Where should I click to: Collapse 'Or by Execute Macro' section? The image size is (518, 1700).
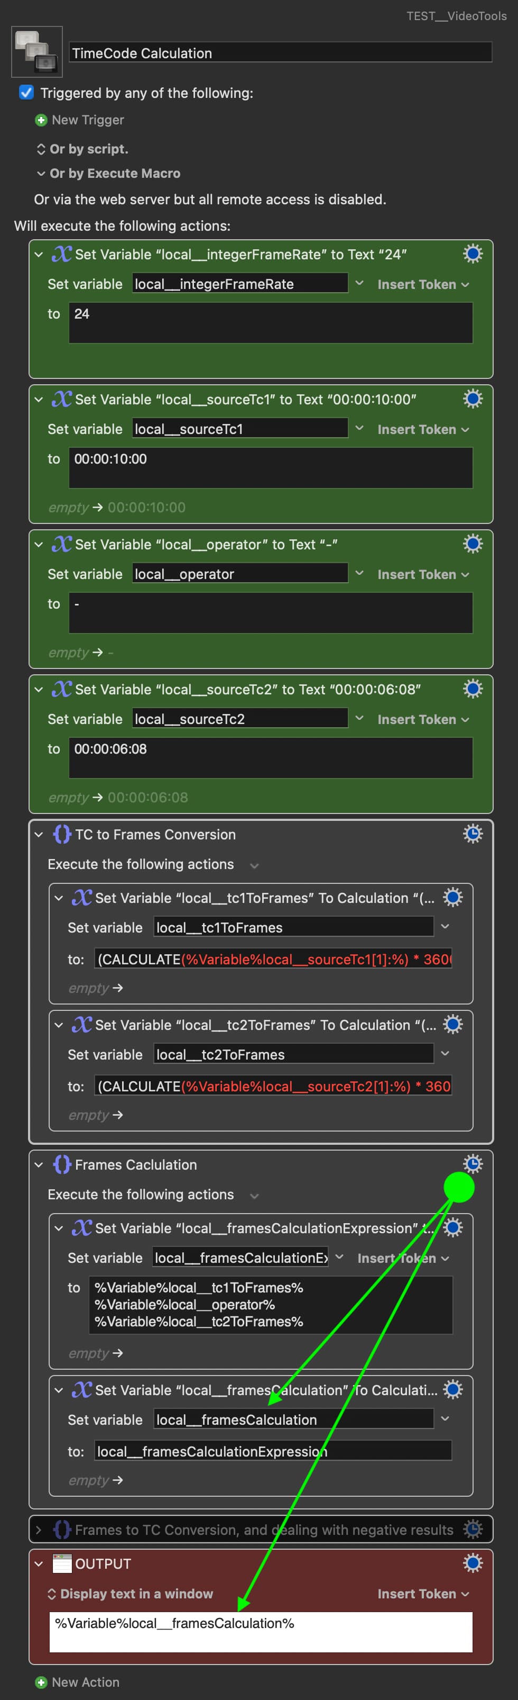click(x=41, y=174)
